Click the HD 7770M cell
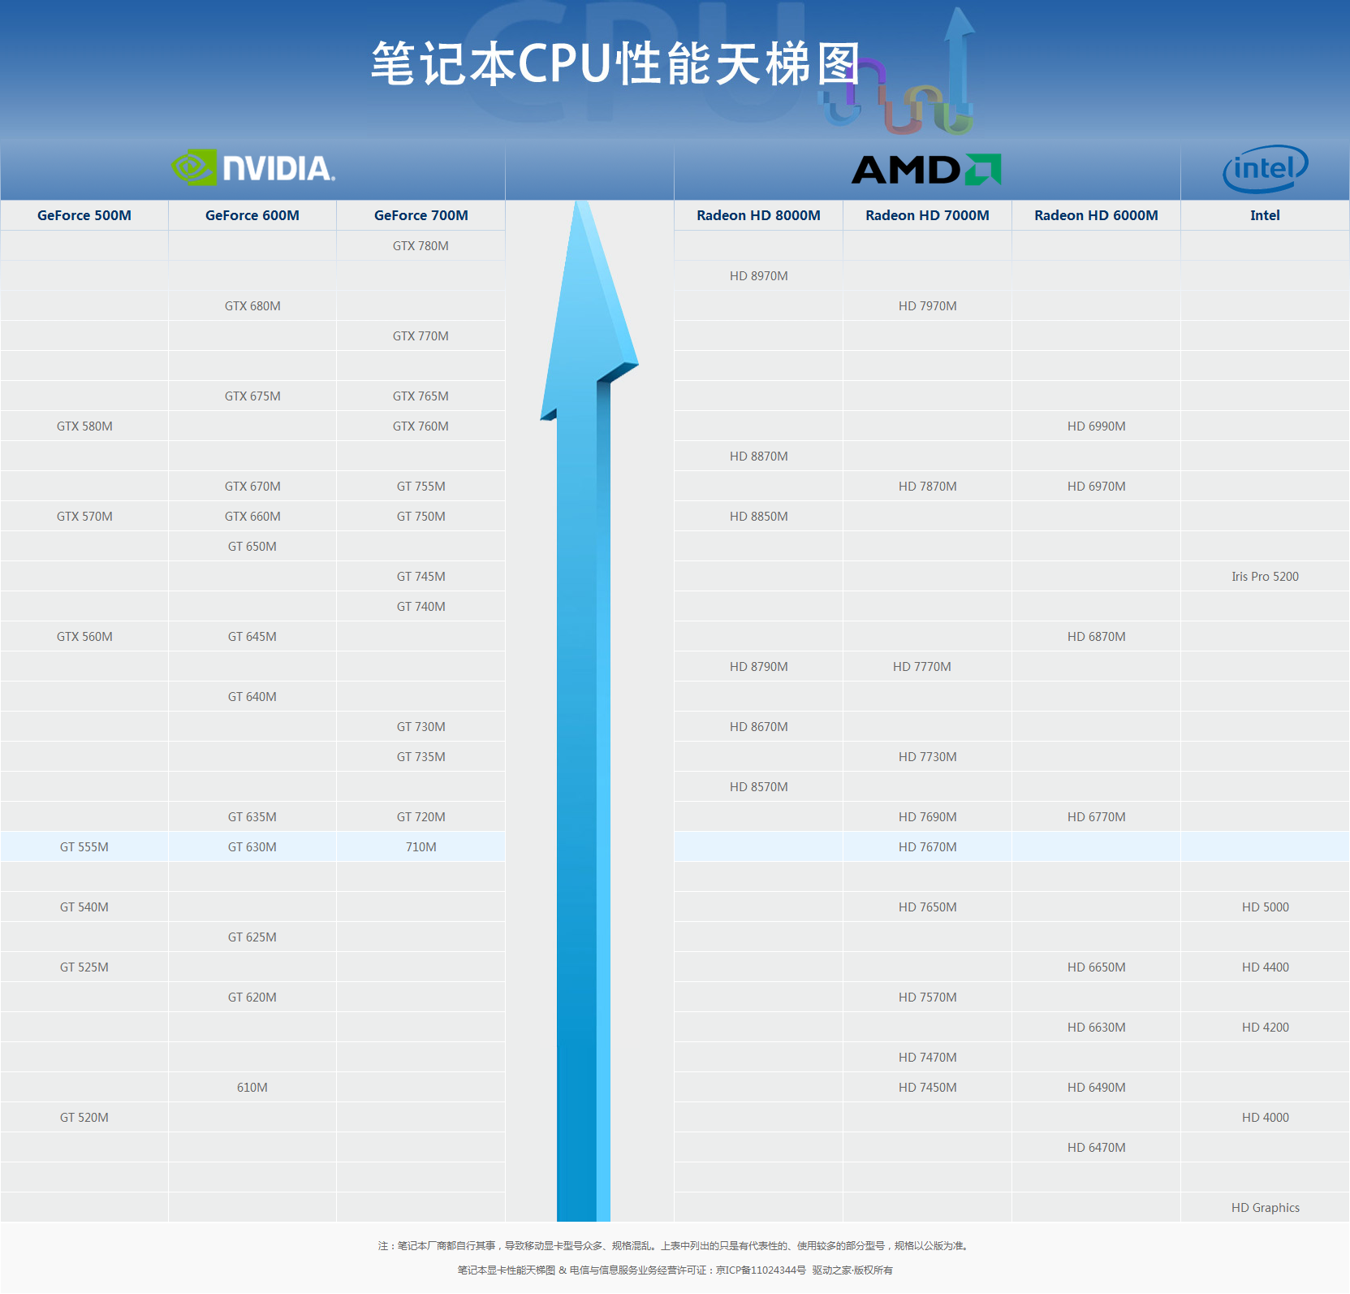The image size is (1350, 1294). click(x=928, y=667)
